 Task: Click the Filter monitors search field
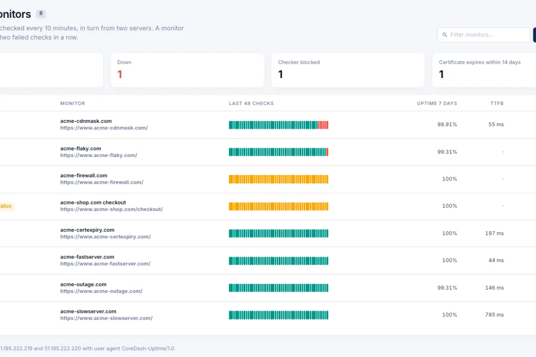(x=484, y=35)
